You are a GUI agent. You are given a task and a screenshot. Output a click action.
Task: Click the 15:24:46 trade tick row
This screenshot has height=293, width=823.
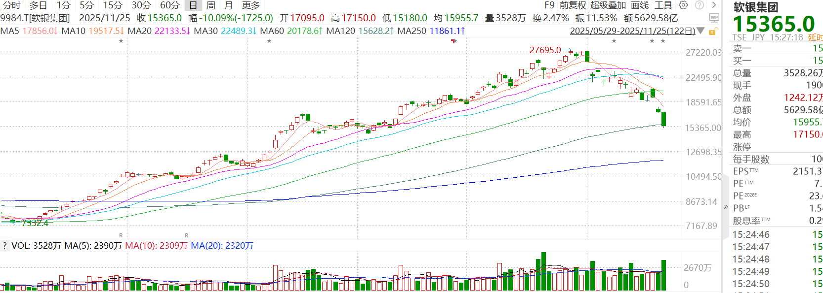[777, 234]
